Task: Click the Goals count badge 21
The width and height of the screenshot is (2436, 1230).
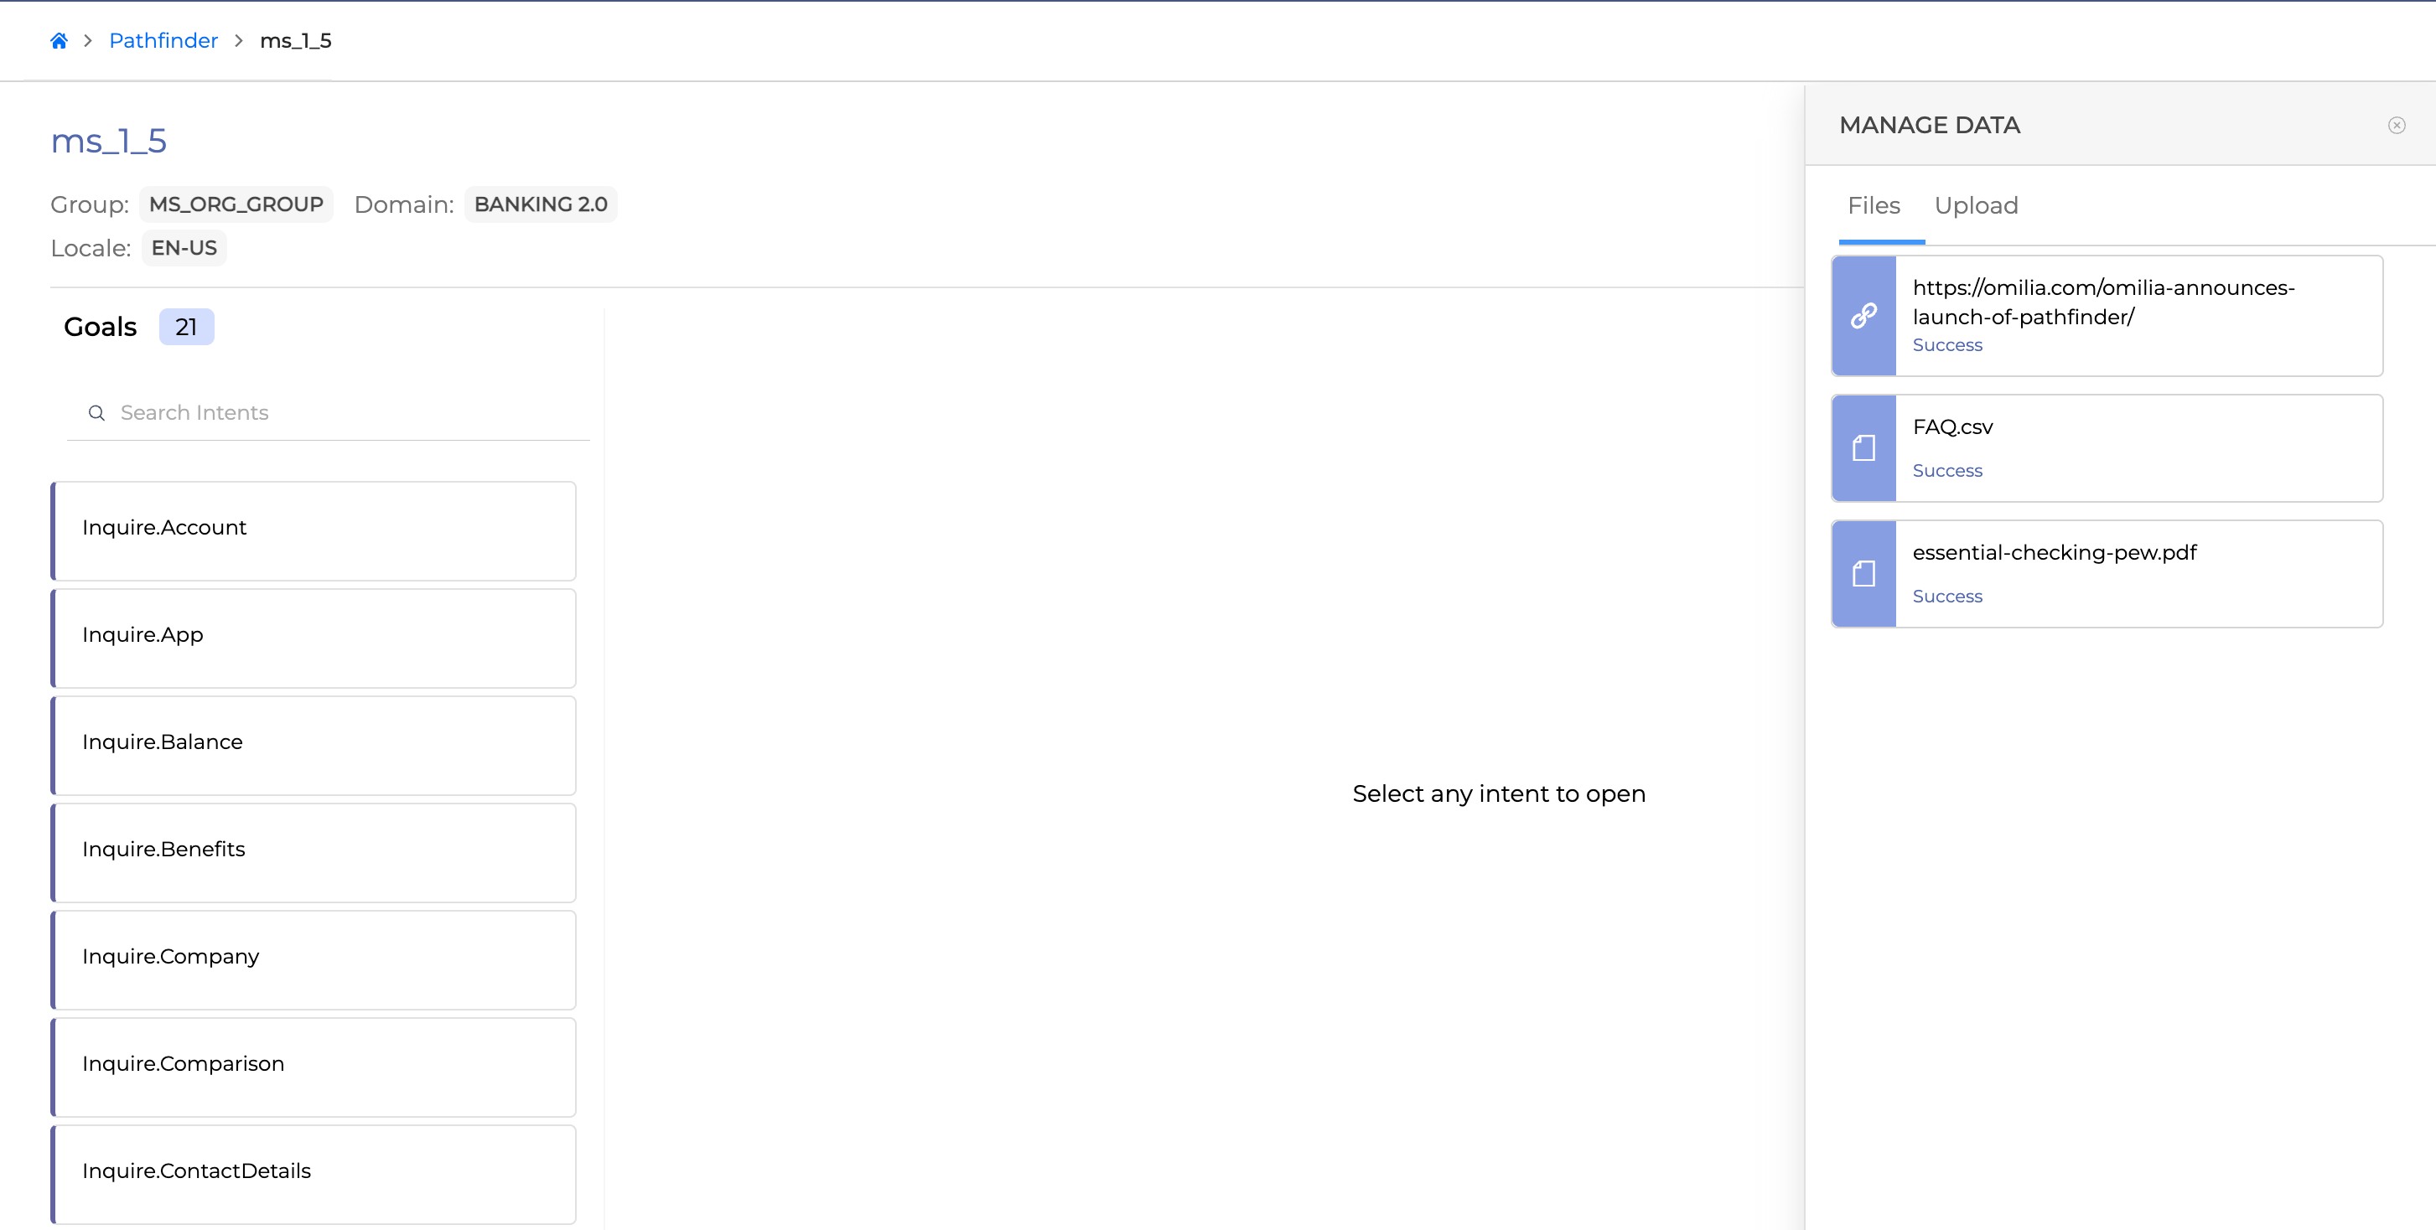Action: pos(186,327)
